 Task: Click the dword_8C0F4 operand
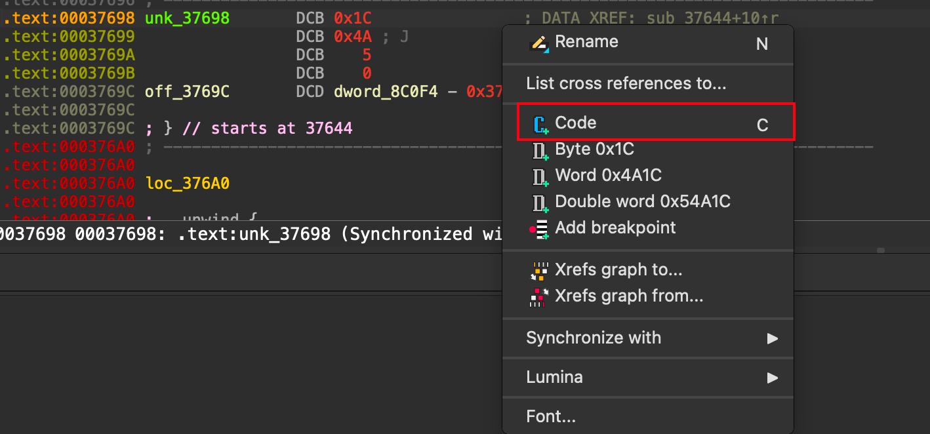[x=386, y=92]
